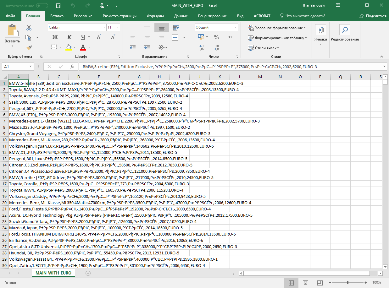Click the Вставить paste clipboard icon
The width and height of the screenshot is (389, 288).
click(12, 30)
